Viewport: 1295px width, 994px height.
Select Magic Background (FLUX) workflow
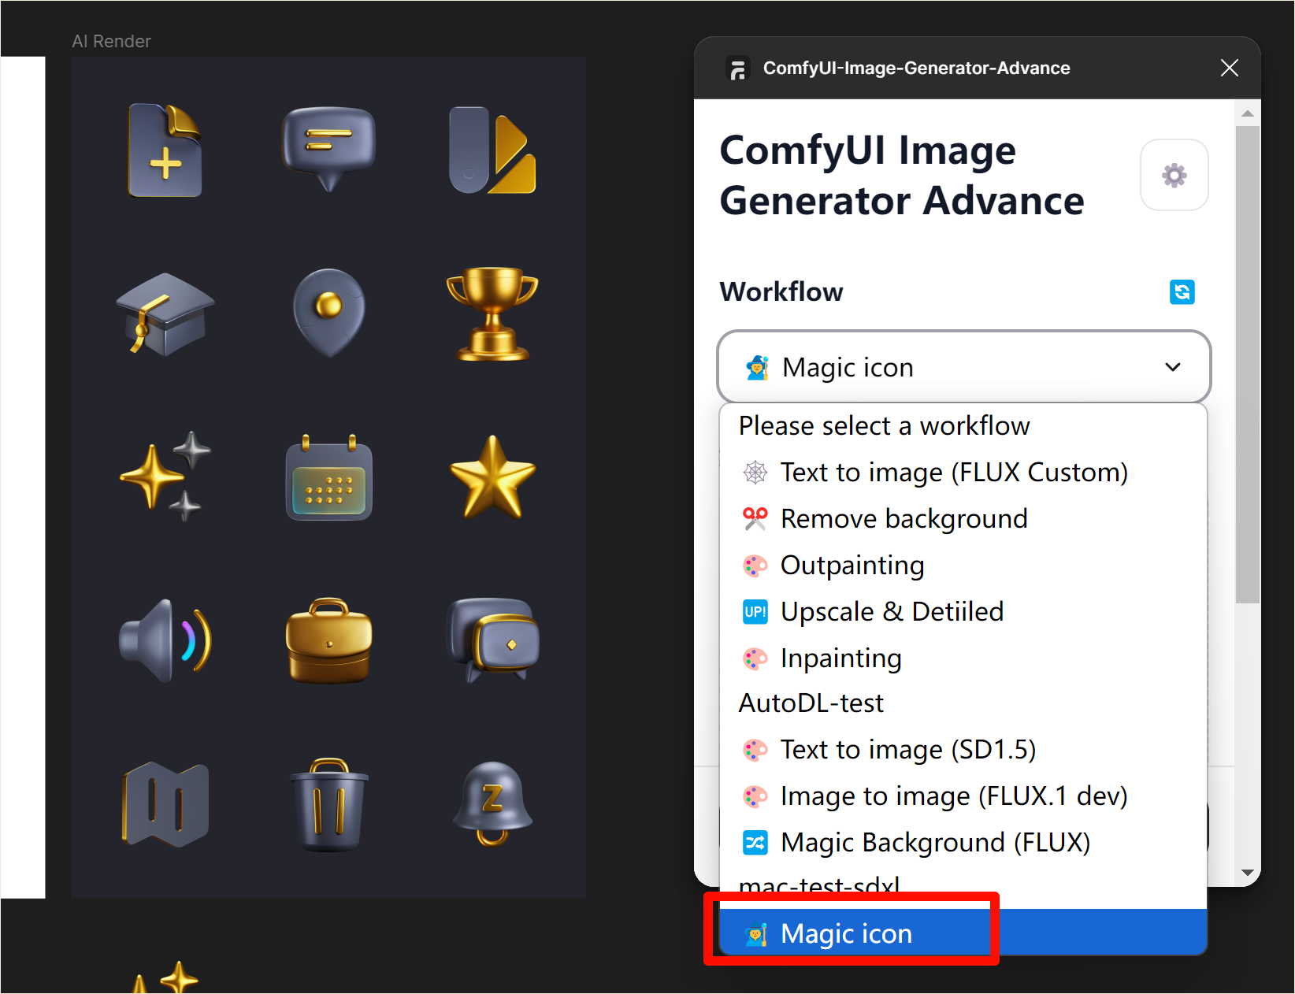click(x=963, y=842)
